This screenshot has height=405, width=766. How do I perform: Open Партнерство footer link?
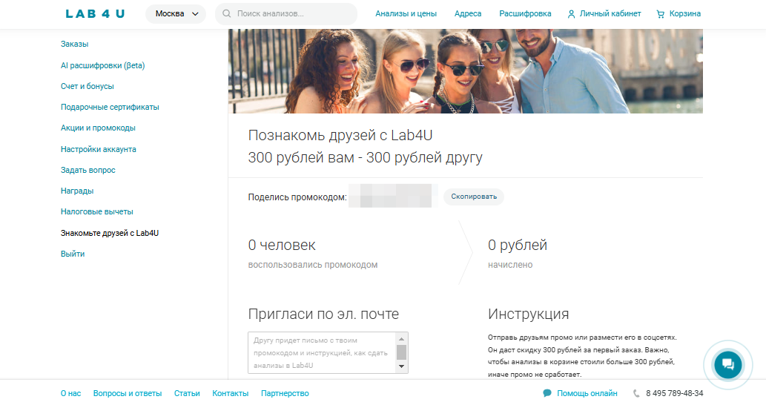coord(285,393)
